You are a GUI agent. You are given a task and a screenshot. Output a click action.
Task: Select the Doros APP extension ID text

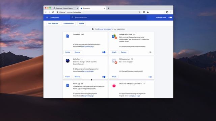[87, 44]
